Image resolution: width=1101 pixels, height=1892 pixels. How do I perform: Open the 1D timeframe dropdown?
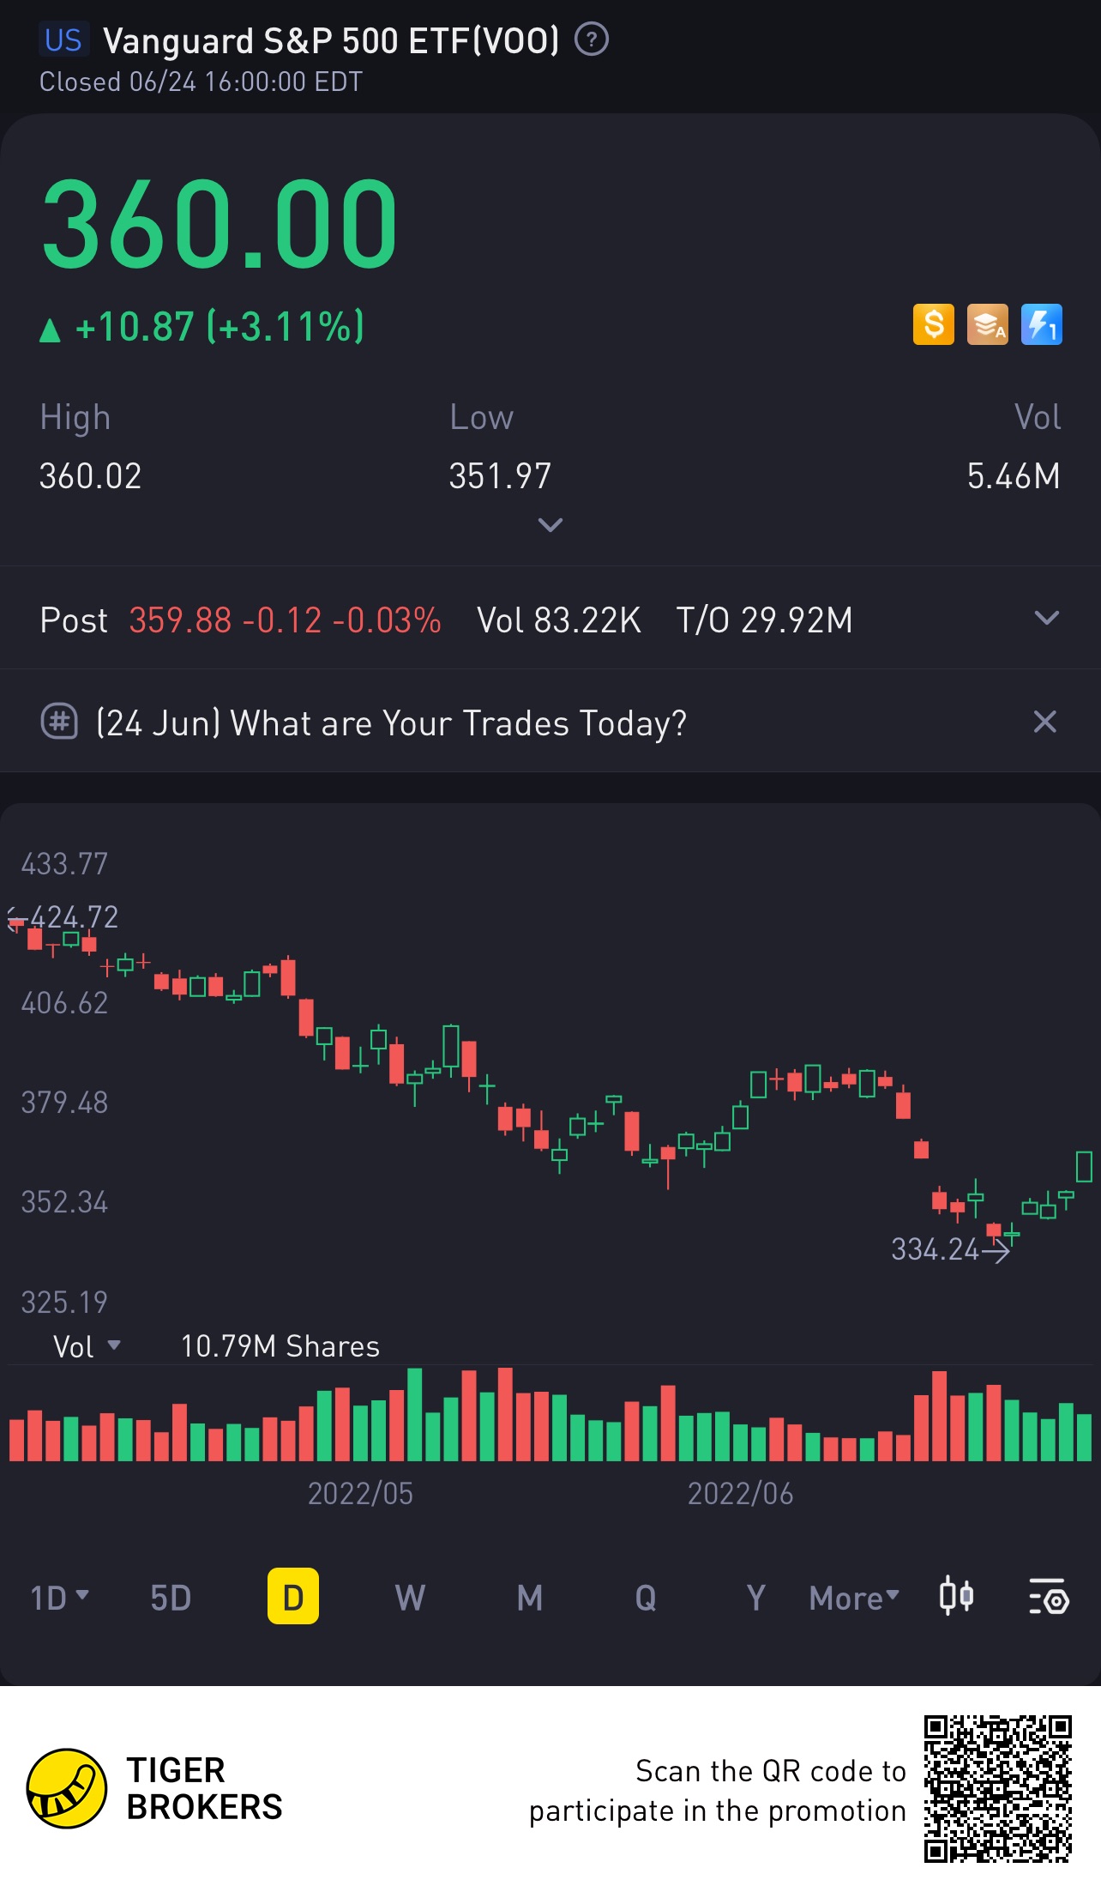[x=59, y=1598]
